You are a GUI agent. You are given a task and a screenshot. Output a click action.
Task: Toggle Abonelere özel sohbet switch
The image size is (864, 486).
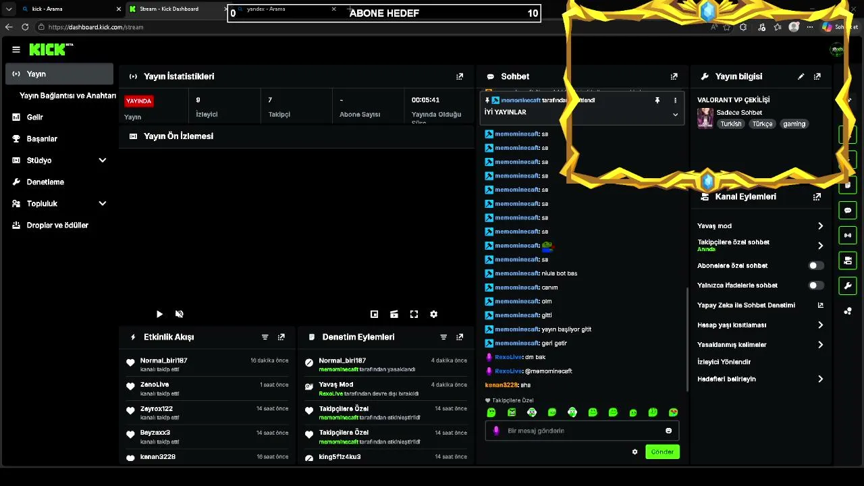816,266
